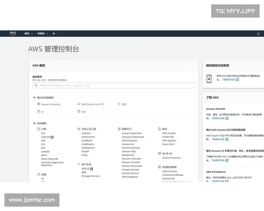Image resolution: width=264 pixels, height=211 pixels.
Task: Open X-Ray service
Action: point(84,155)
